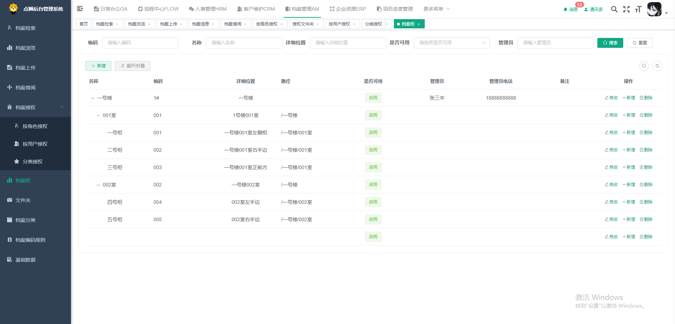
Task: Open 档案分类 in the sidebar
Action: click(x=35, y=220)
